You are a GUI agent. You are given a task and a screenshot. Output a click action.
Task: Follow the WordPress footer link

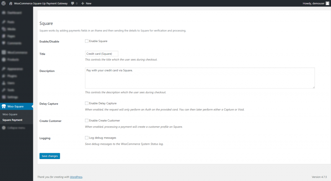point(76,177)
